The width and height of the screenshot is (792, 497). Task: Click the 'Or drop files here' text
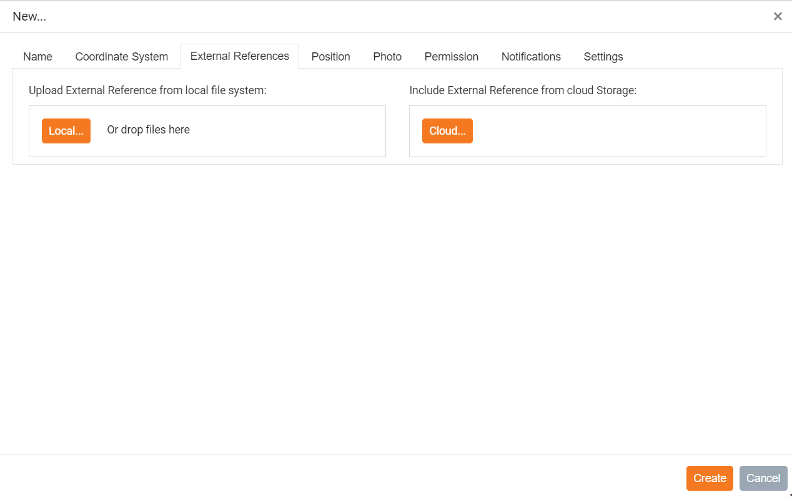point(148,130)
